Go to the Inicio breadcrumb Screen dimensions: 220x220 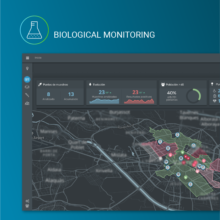(38, 58)
